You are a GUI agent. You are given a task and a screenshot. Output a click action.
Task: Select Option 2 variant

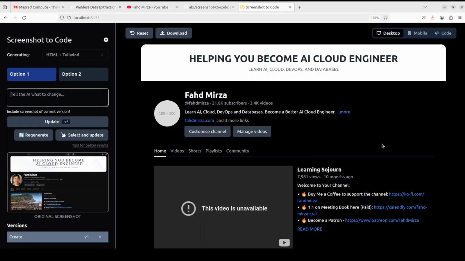click(x=84, y=74)
